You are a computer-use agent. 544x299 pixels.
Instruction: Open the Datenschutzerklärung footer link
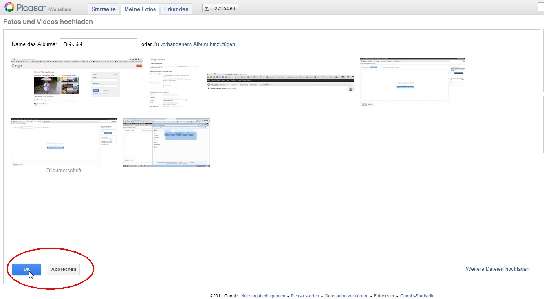coord(346,296)
